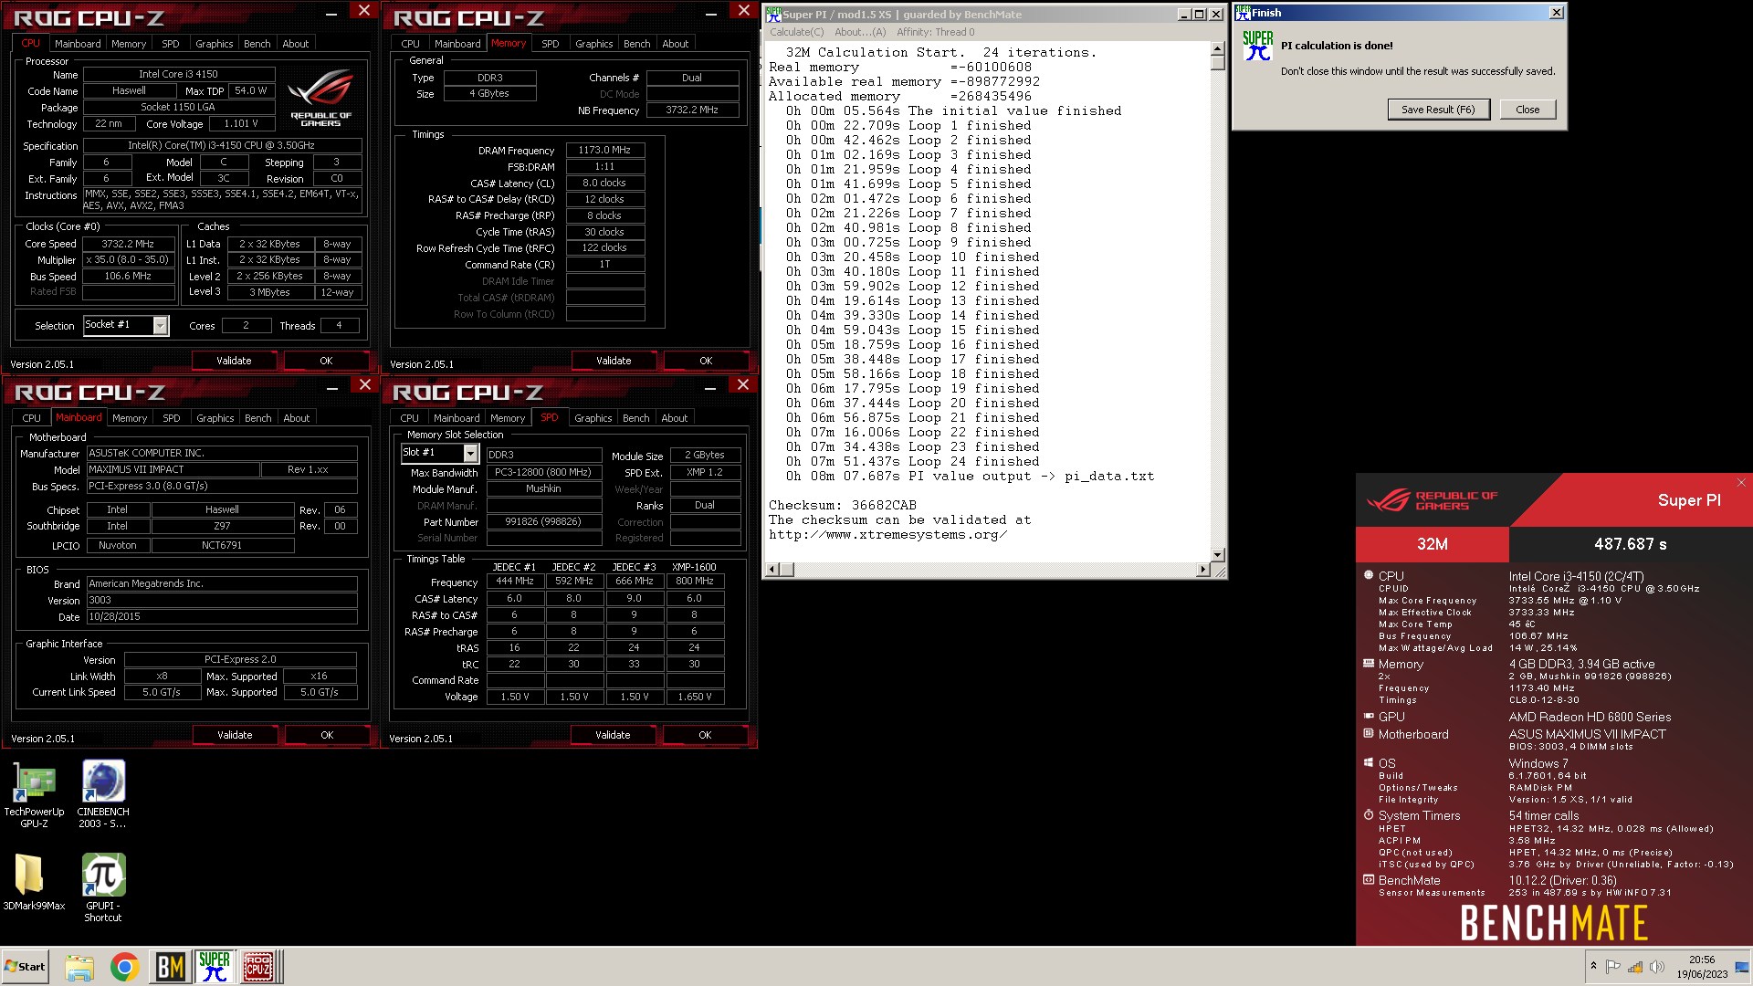Close the Mainboard tab CPU-Z window
The image size is (1753, 986).
[x=364, y=385]
